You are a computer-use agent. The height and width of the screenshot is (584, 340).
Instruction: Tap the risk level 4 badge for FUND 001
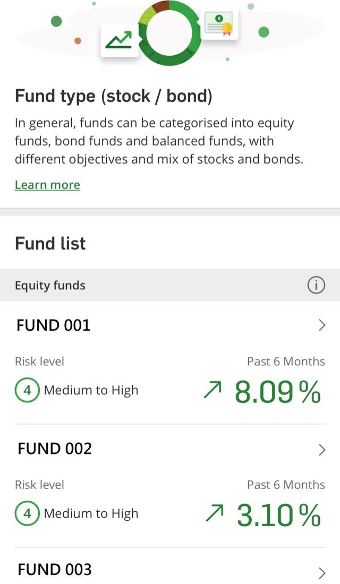click(x=27, y=390)
